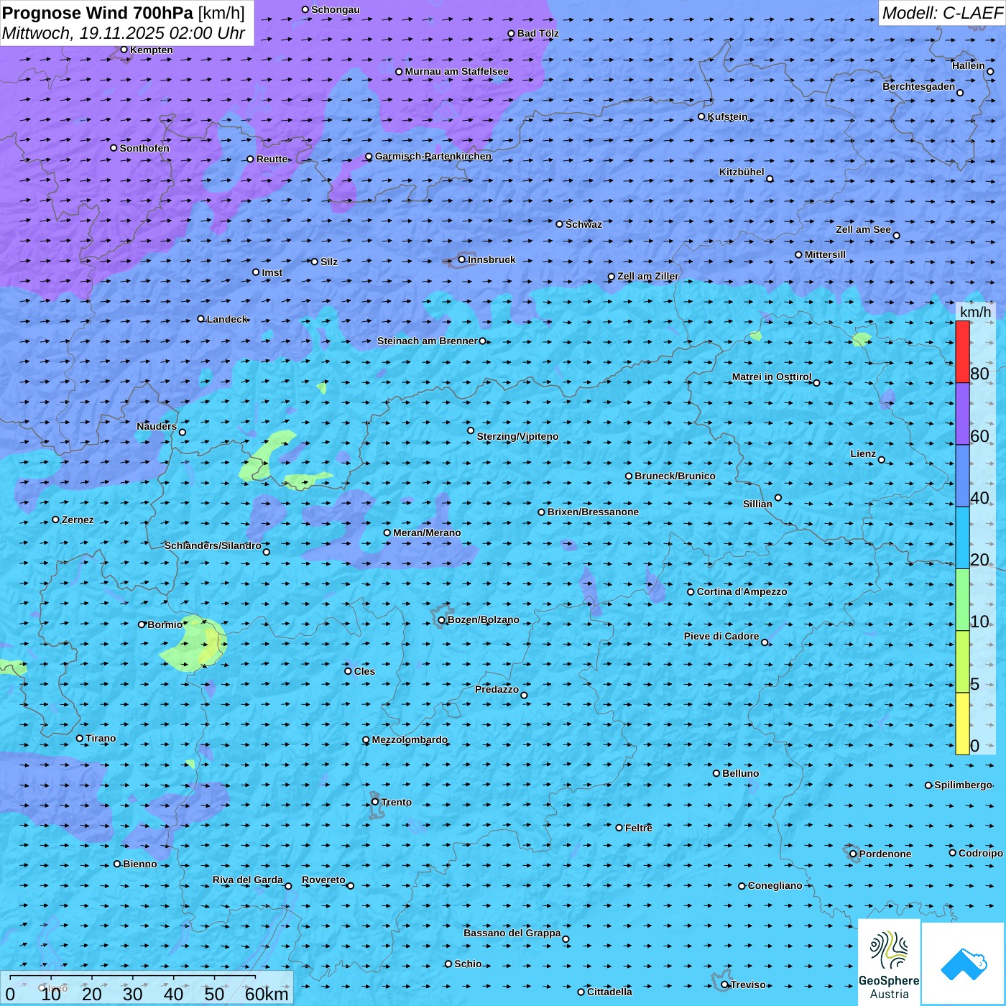Viewport: 1006px width, 1006px height.
Task: Click the Nauders city label
Action: pos(157,426)
